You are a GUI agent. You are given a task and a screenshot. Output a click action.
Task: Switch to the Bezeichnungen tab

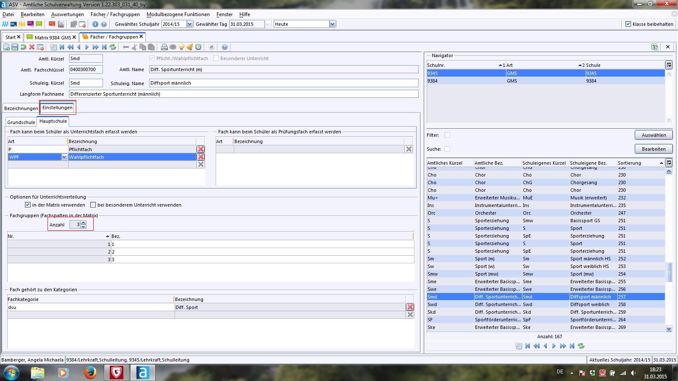click(x=21, y=108)
